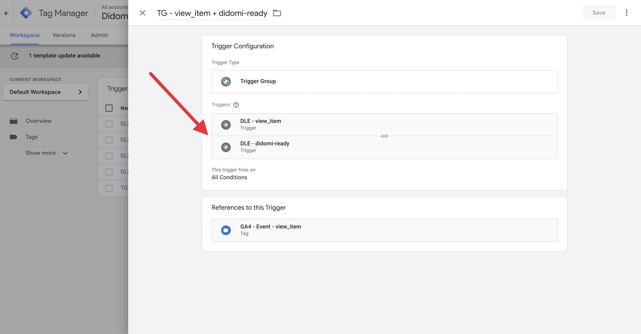Screen dimensions: 641x334
Task: Go back with the left arrow icon
Action: (x=6, y=13)
